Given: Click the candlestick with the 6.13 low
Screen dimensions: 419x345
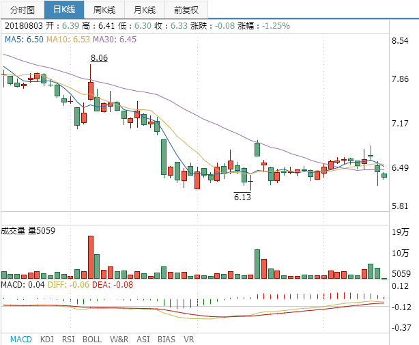Looking at the screenshot, I should (x=250, y=182).
